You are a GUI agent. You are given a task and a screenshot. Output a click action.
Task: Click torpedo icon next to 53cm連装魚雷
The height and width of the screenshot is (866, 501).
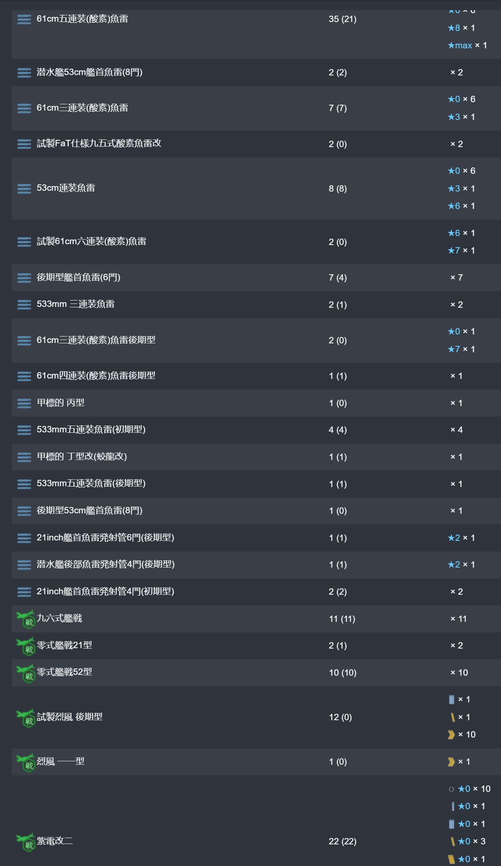tap(24, 189)
